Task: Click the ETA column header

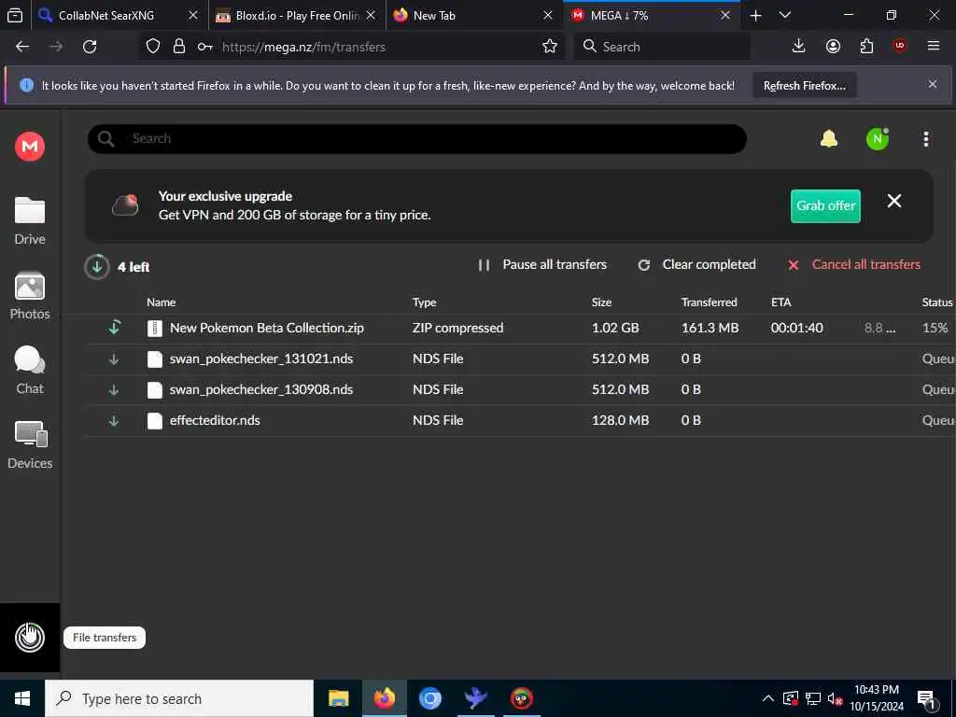Action: point(781,302)
